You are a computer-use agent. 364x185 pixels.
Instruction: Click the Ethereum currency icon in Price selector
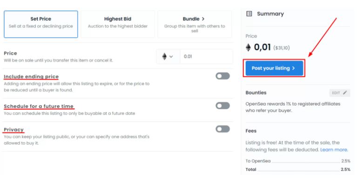(x=164, y=56)
